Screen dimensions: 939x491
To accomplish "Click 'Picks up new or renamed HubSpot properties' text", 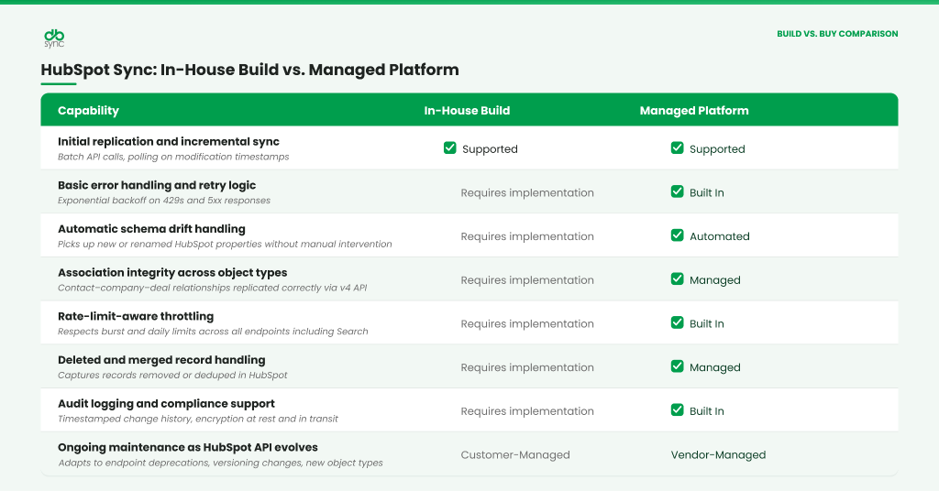I will click(x=225, y=244).
